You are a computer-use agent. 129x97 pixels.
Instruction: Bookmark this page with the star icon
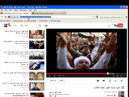click(88, 17)
